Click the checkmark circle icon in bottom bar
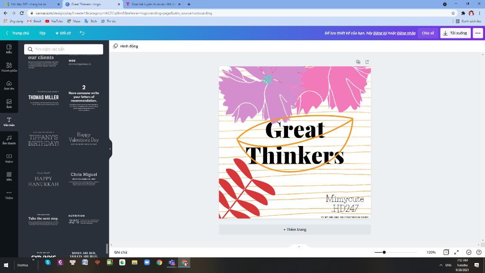Viewport: 485px width, 273px height. click(x=468, y=252)
